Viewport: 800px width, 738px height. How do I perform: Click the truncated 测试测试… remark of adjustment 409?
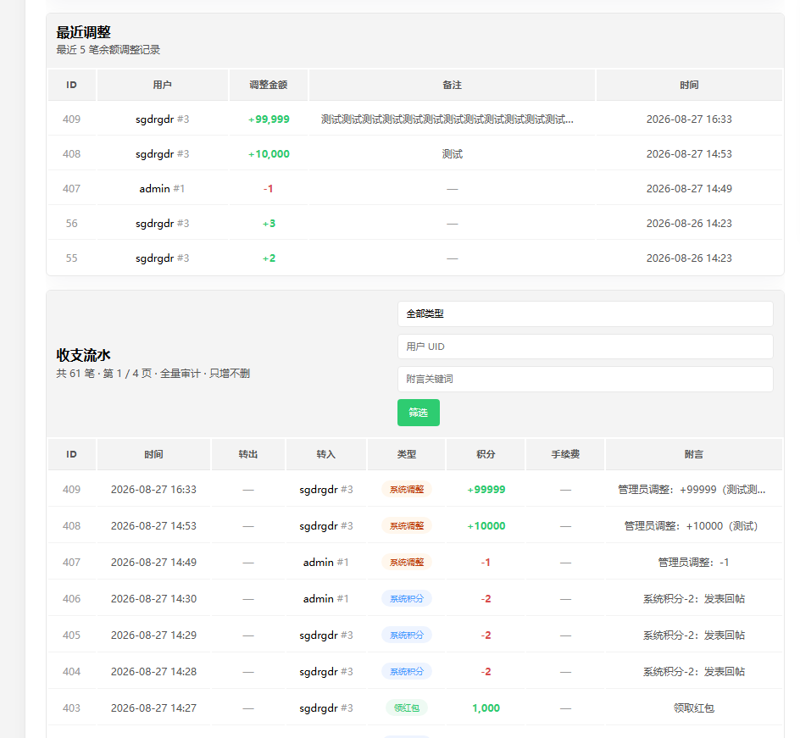[447, 119]
